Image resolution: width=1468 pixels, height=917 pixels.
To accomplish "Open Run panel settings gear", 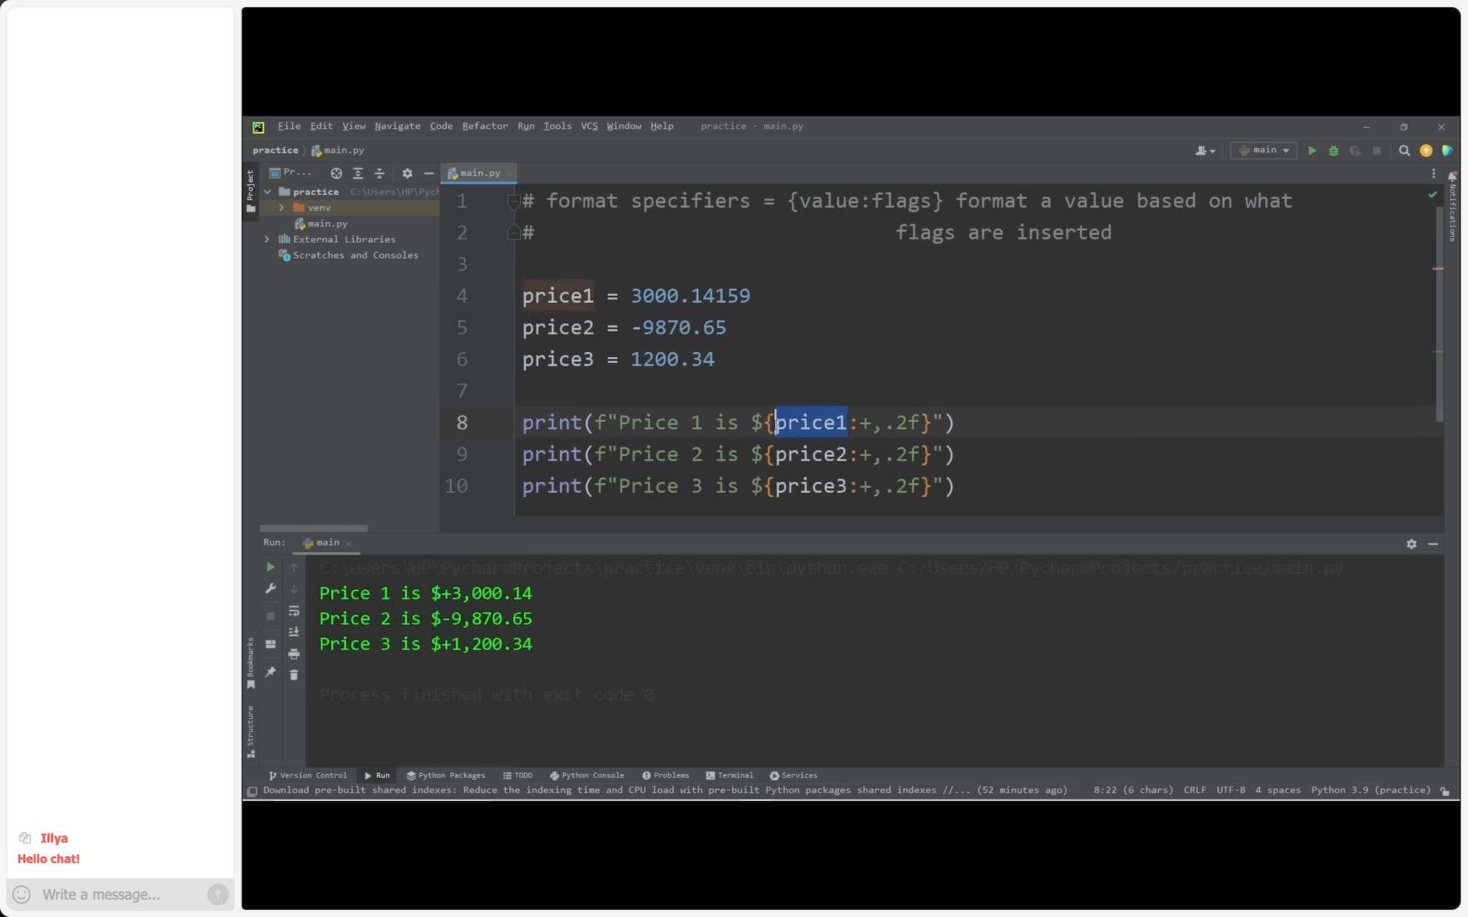I will (x=1411, y=544).
